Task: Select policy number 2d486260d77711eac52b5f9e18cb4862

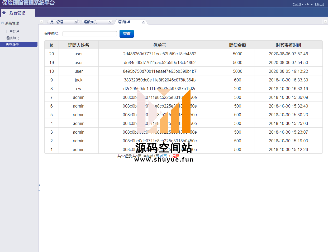Action: tap(160, 54)
